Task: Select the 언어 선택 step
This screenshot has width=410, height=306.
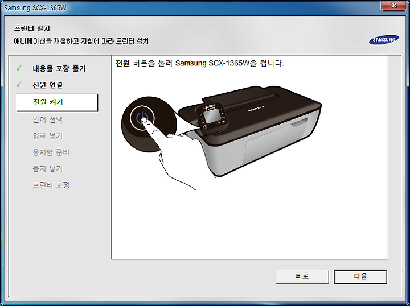Action: [48, 119]
